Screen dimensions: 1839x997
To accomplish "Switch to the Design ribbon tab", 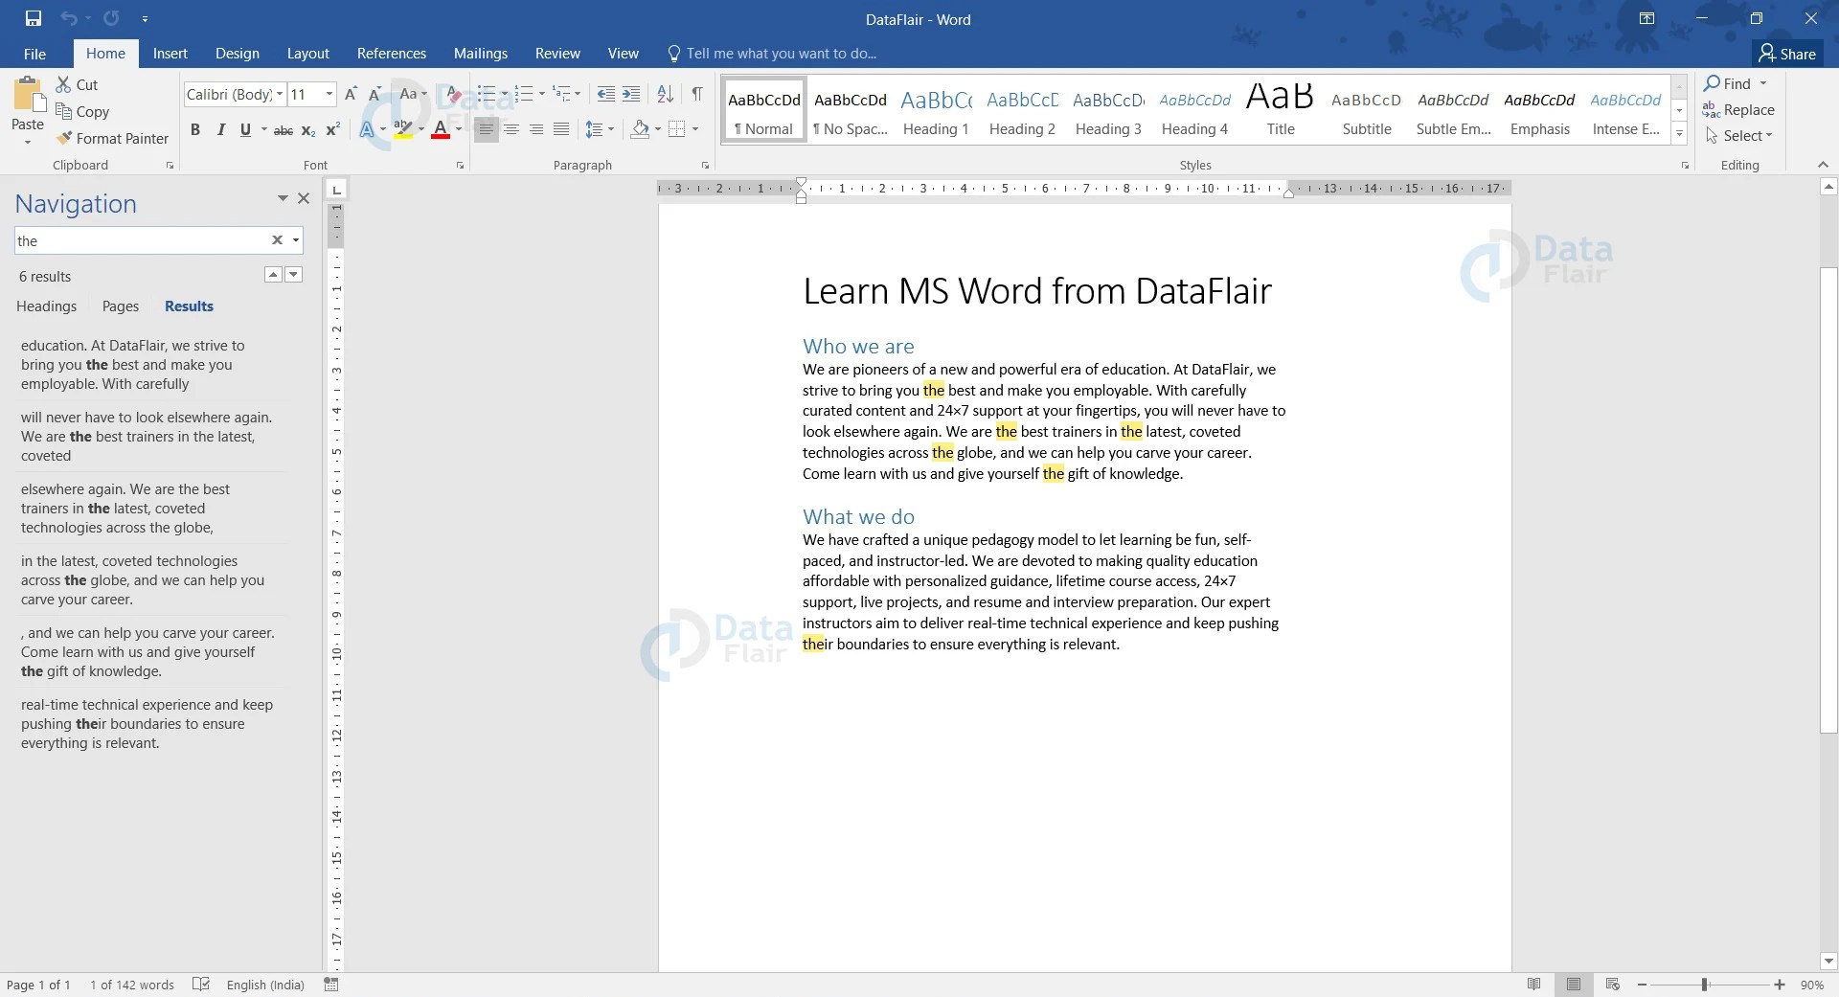I will coord(237,54).
